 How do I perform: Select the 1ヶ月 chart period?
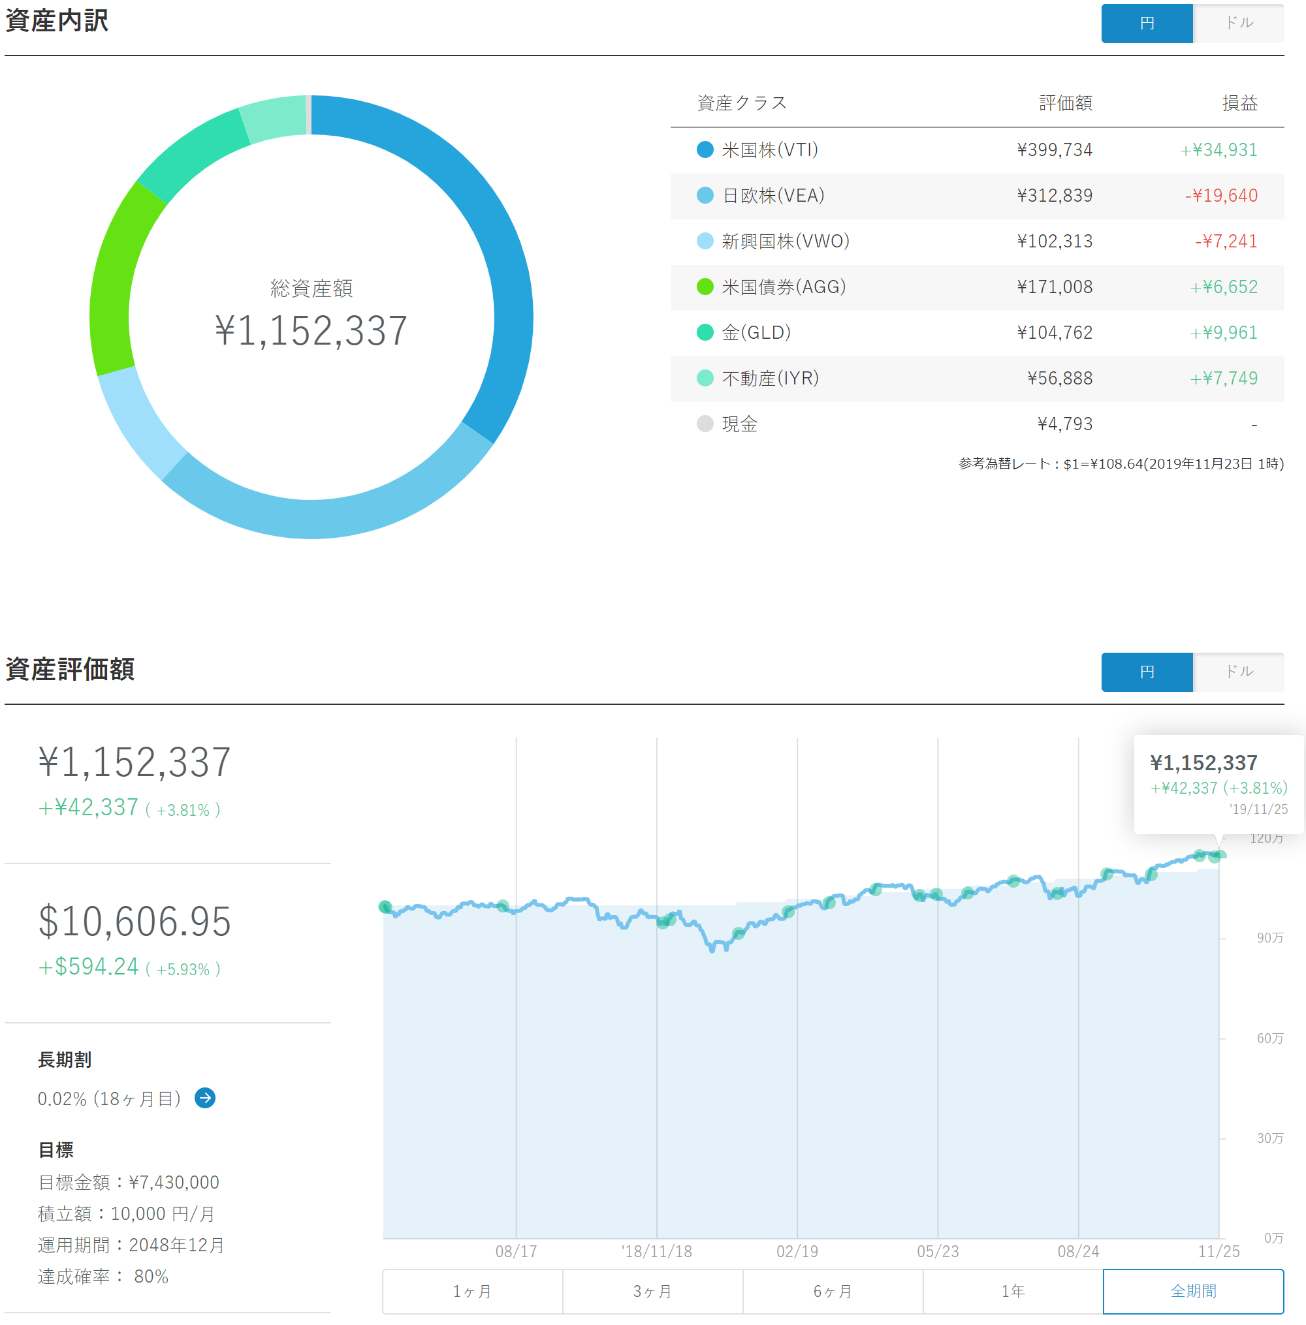point(472,1290)
